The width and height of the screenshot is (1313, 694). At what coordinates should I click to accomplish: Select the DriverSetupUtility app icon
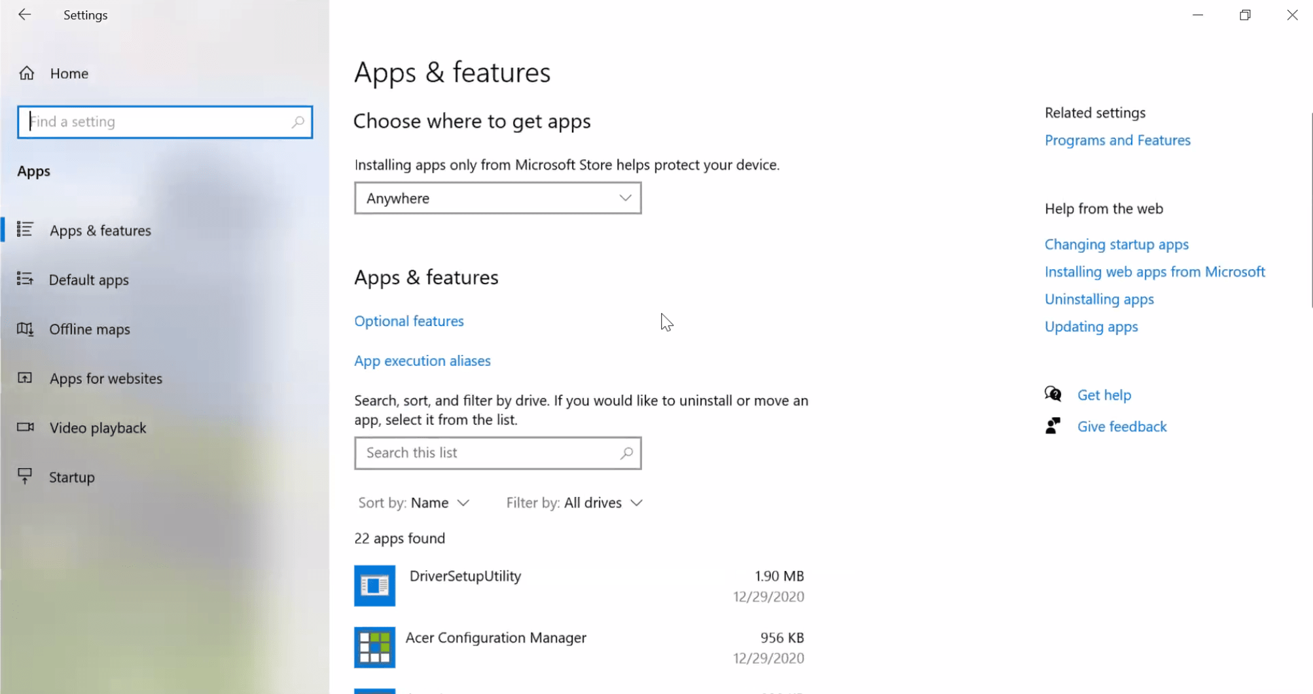pos(374,585)
